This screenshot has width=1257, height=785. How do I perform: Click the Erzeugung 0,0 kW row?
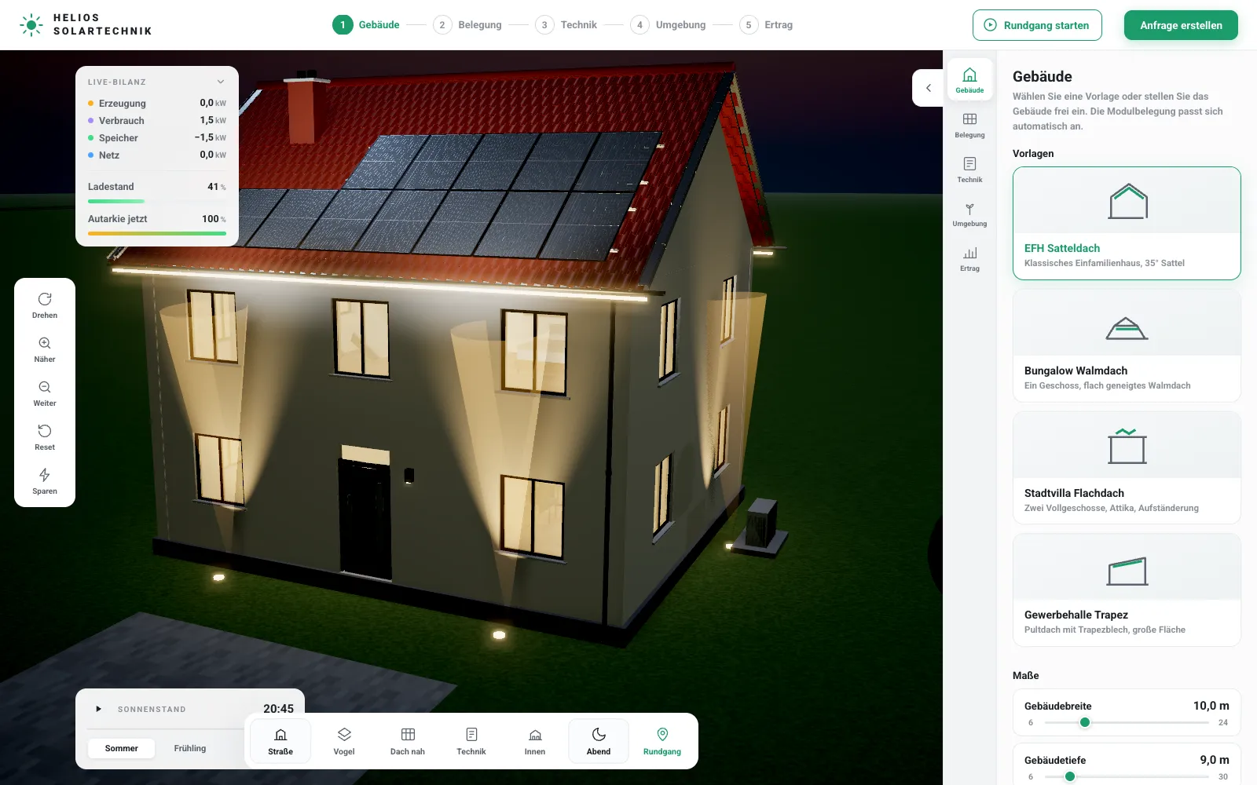pyautogui.click(x=157, y=103)
